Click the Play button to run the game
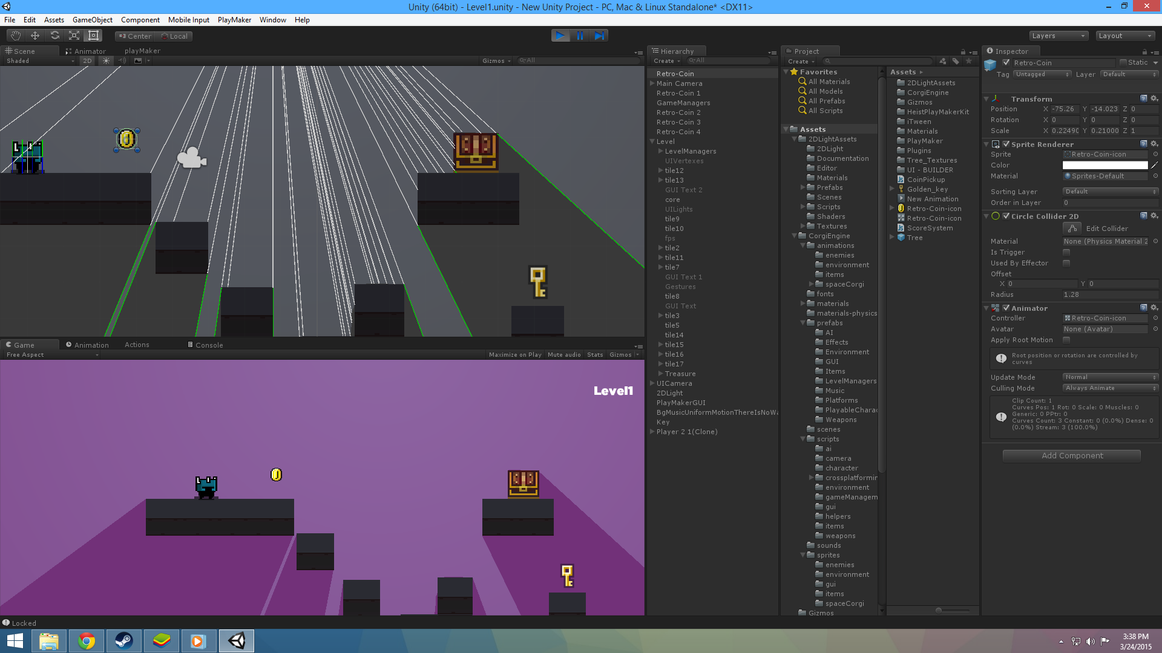The image size is (1162, 653). click(x=560, y=36)
